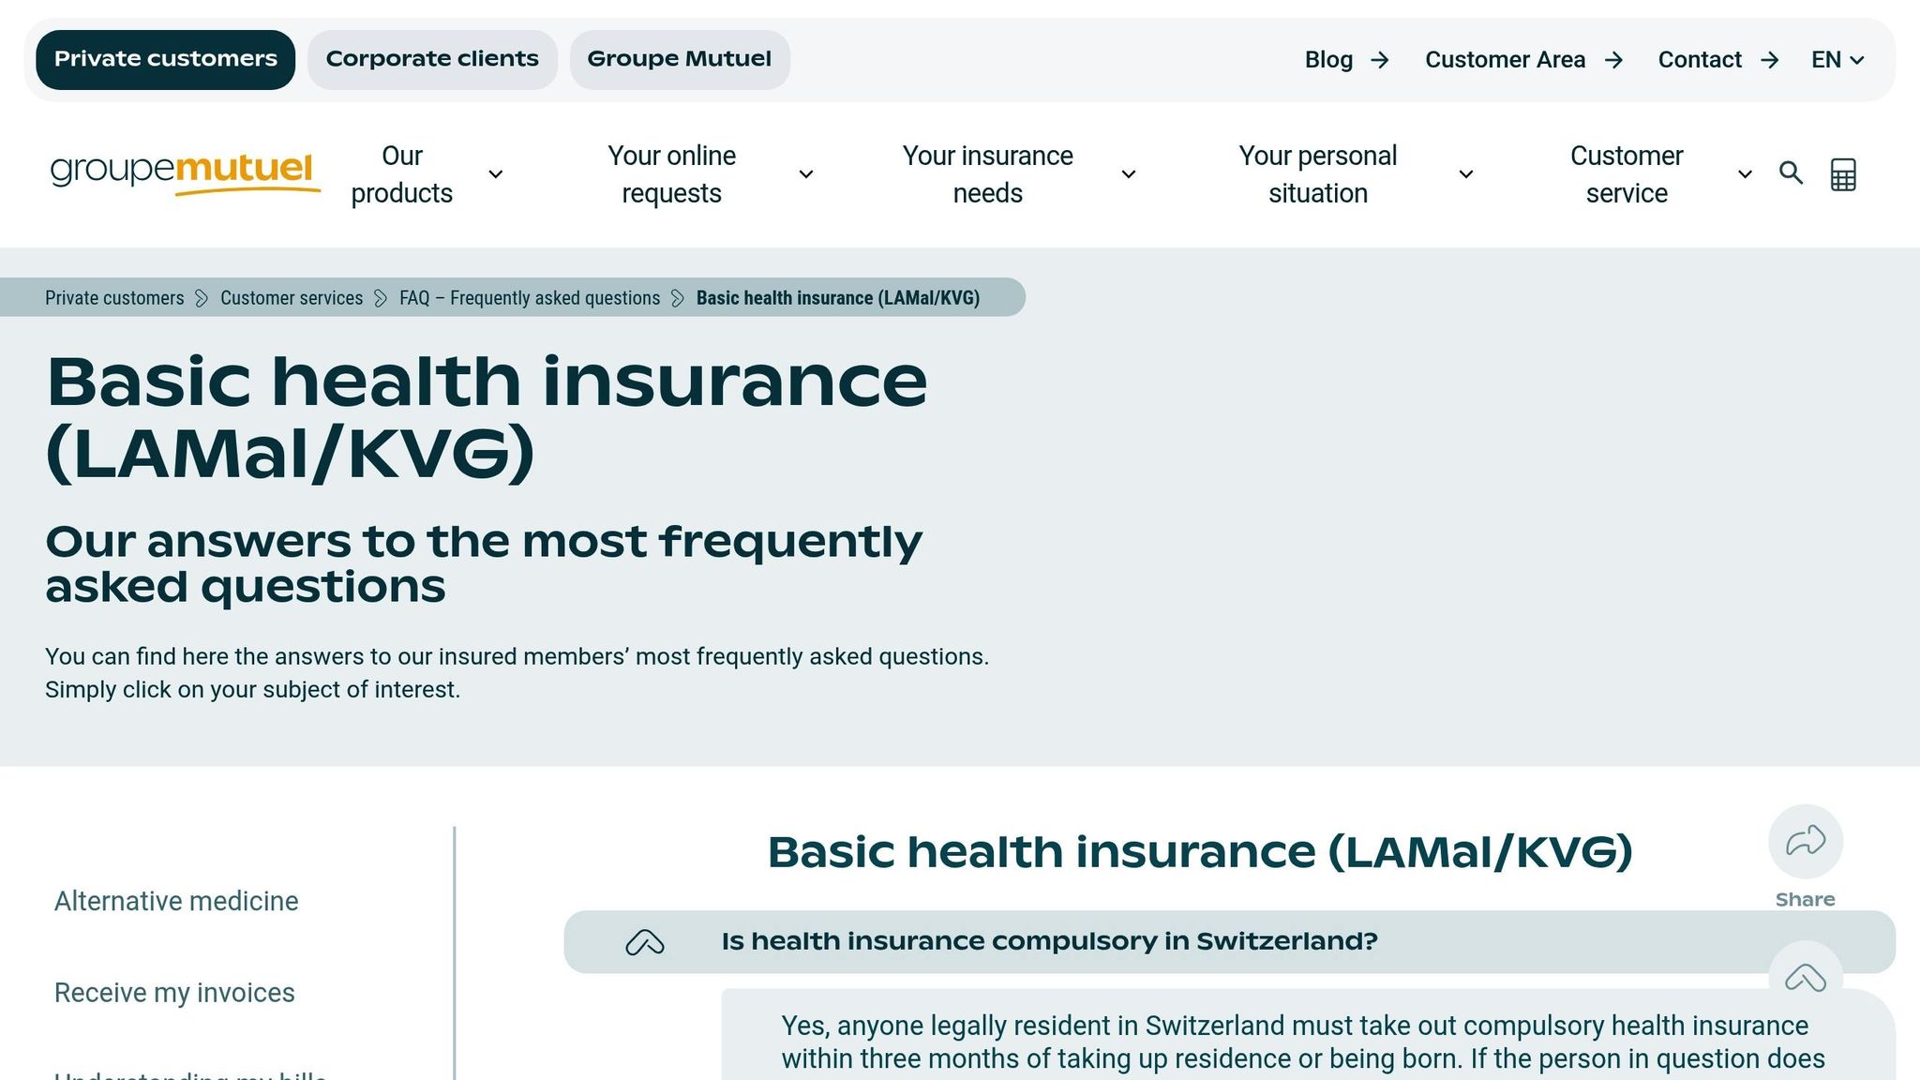Image resolution: width=1920 pixels, height=1080 pixels.
Task: Open the premium calculator icon
Action: (1843, 174)
